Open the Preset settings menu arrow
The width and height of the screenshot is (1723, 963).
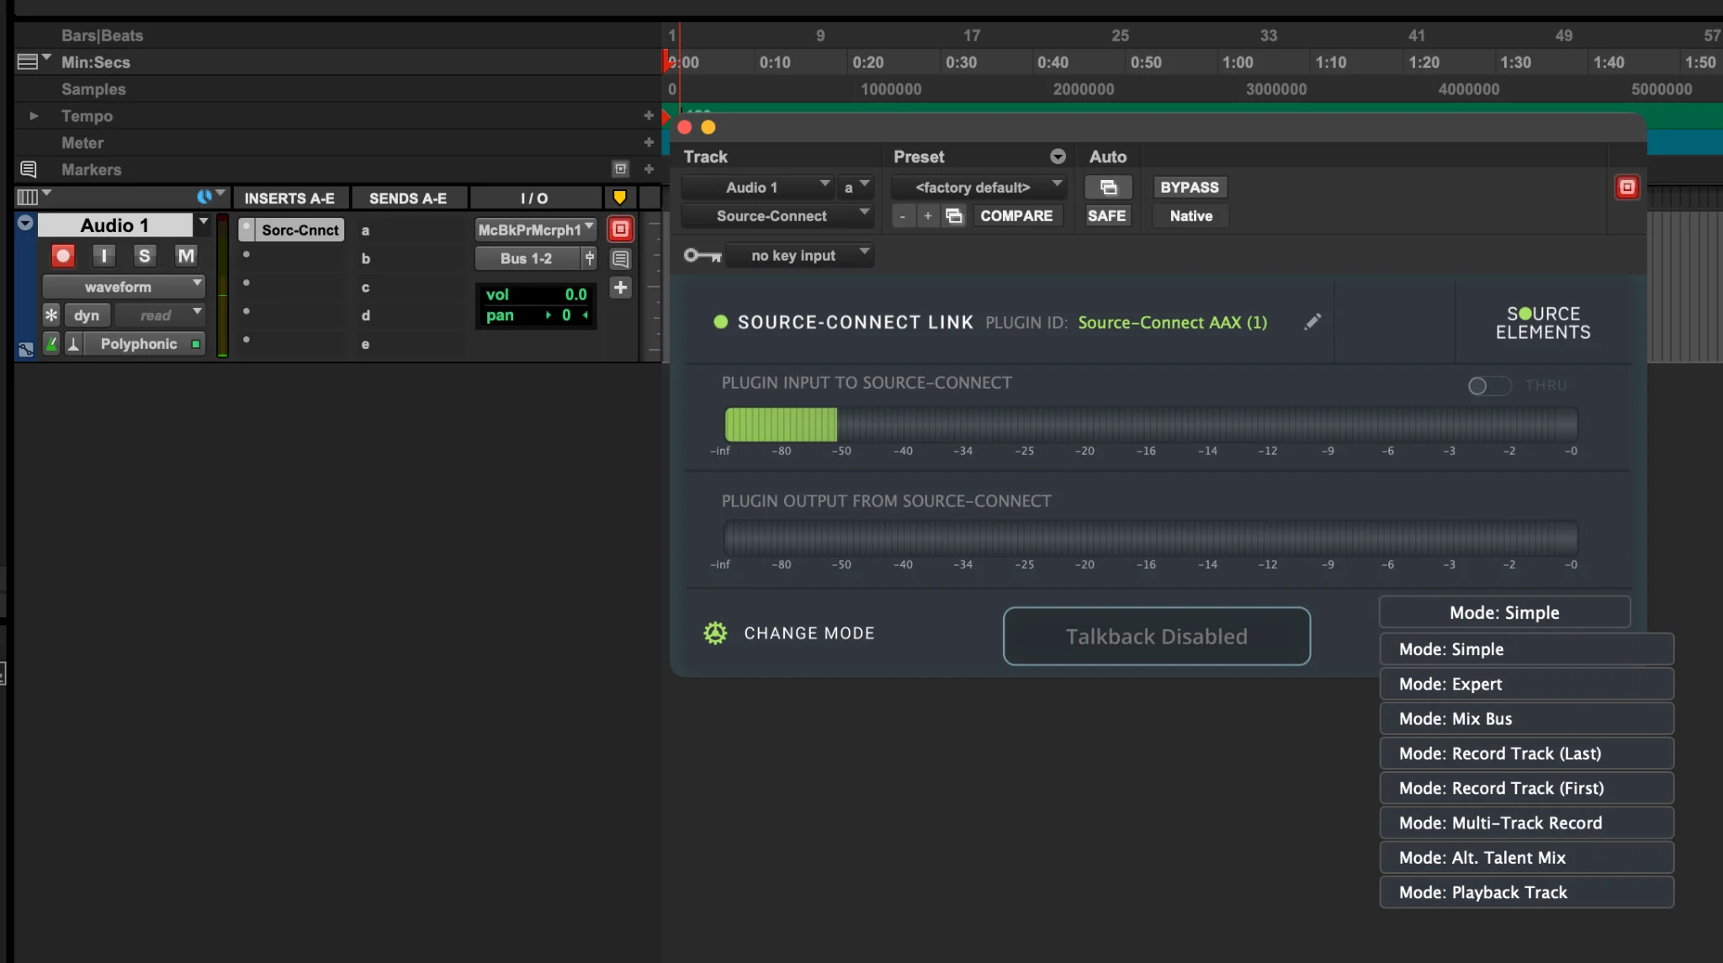[x=1058, y=156]
